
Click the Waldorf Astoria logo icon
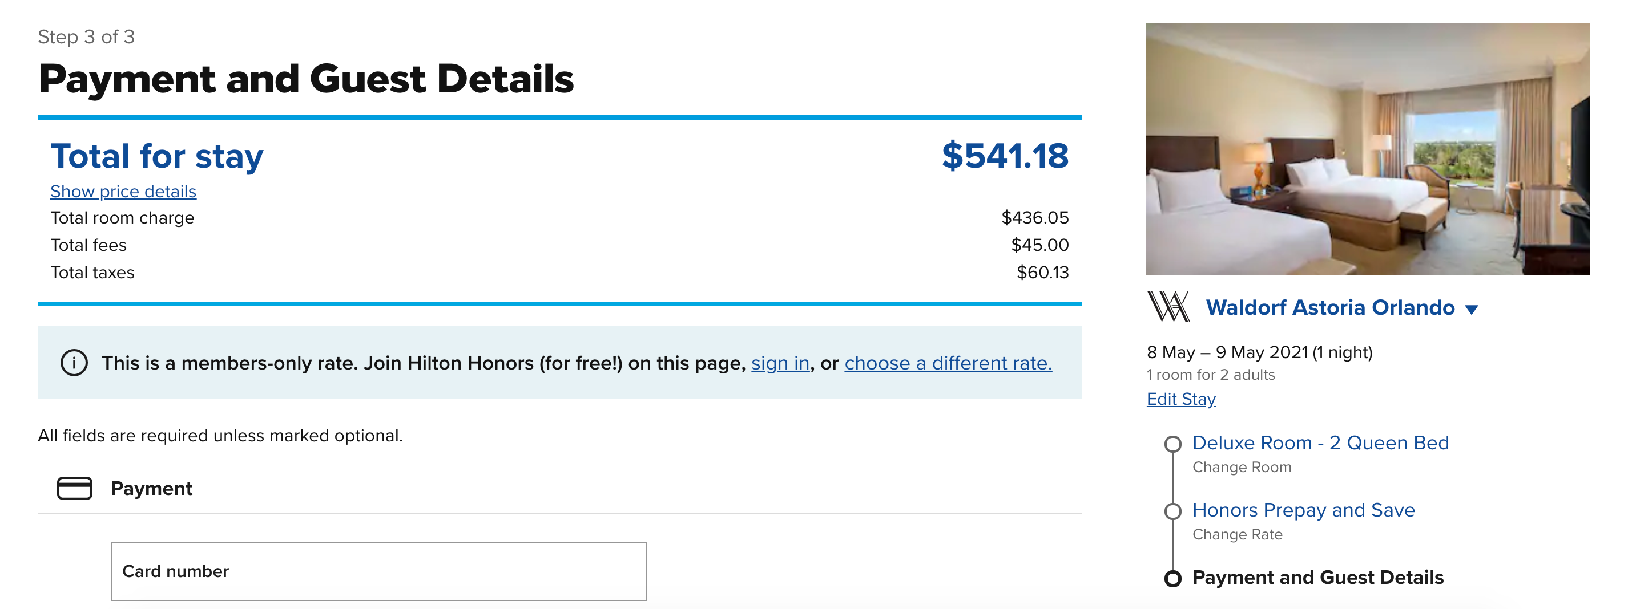[1168, 307]
